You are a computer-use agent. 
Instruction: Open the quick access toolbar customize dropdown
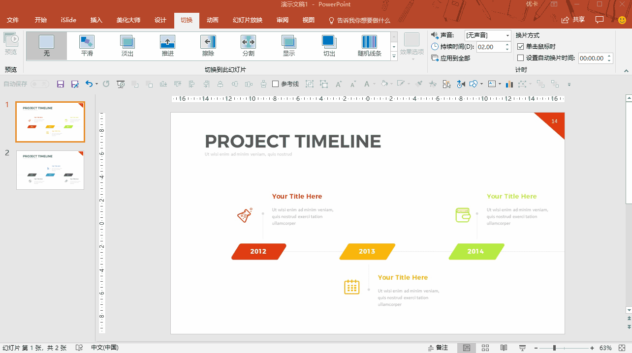coord(569,85)
